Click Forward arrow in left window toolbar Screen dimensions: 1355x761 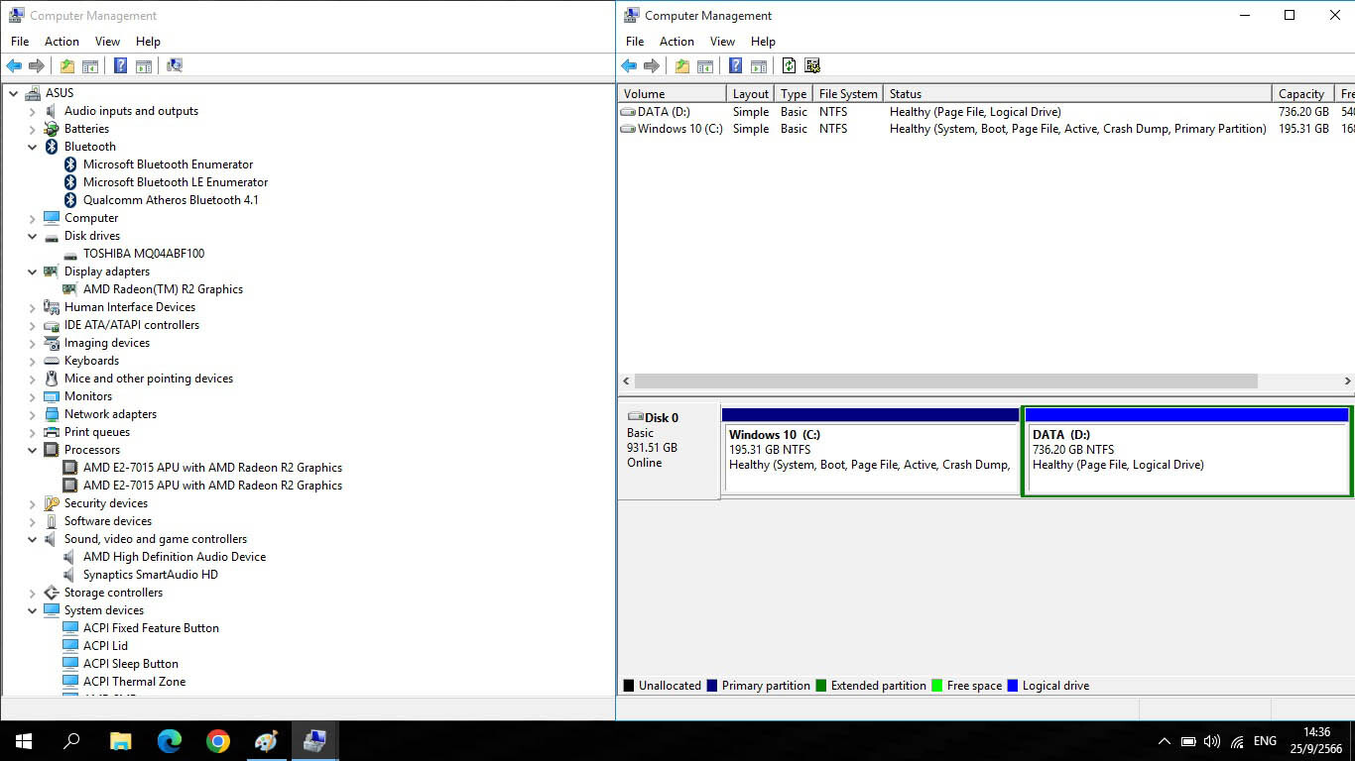[x=37, y=66]
